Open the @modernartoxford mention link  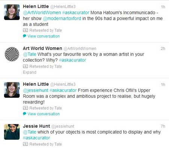click(62, 18)
